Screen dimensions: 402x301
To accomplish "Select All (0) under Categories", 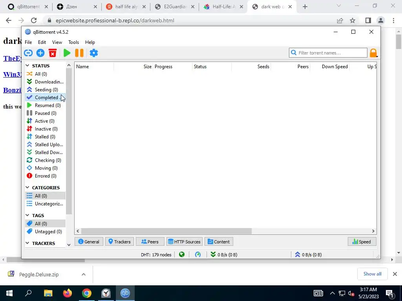I will click(46, 196).
